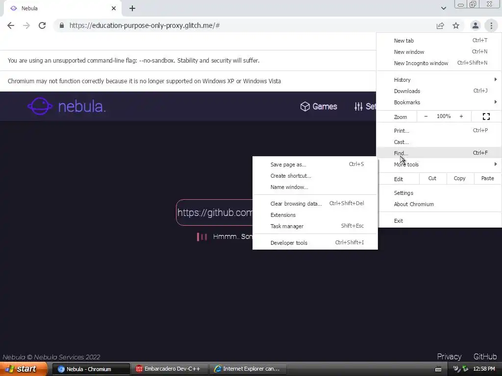Viewport: 502px width, 376px height.
Task: Choose New window menu entry
Action: click(439, 52)
